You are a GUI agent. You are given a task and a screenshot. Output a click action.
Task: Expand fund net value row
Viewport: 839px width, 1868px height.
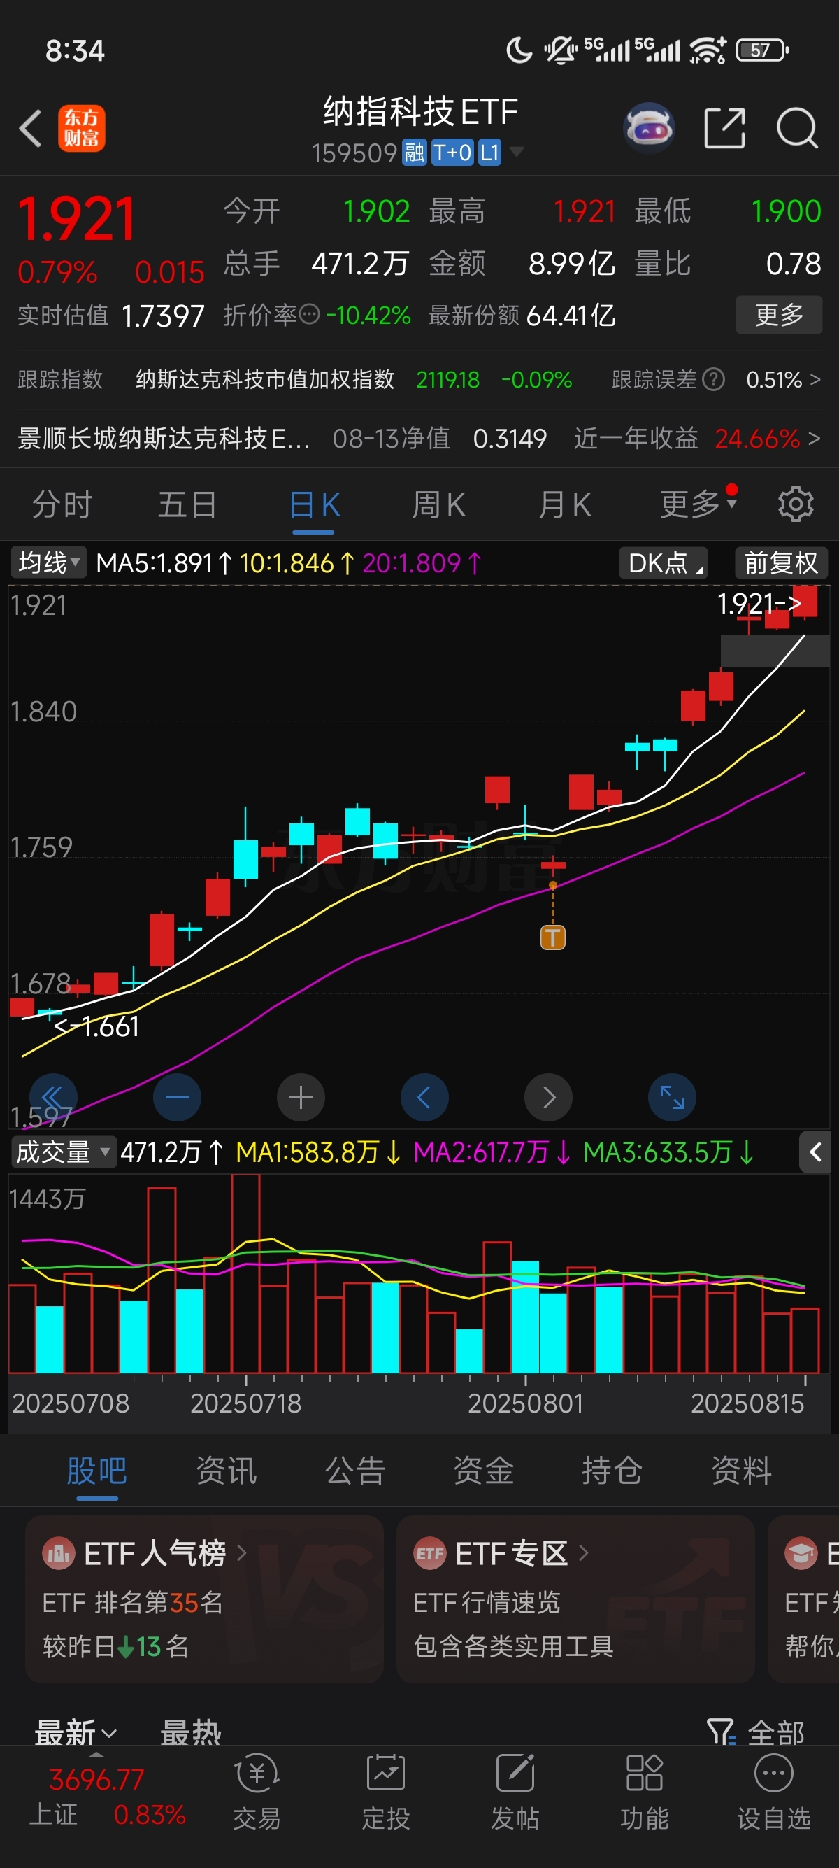pos(419,438)
